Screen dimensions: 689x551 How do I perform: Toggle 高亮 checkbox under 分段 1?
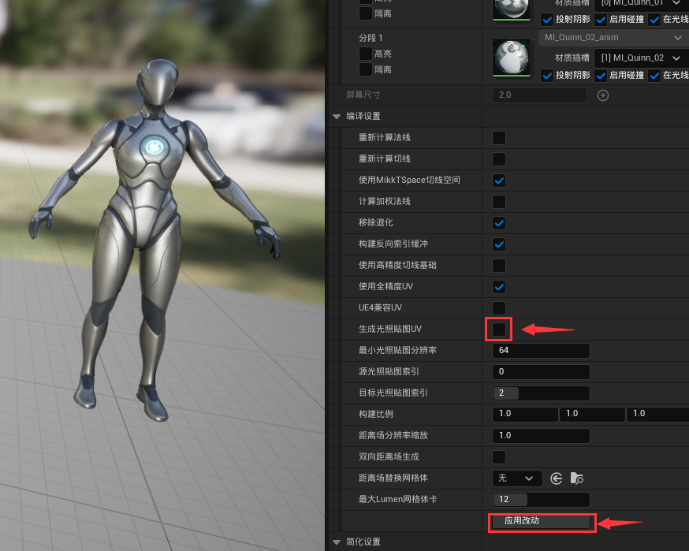(x=366, y=54)
